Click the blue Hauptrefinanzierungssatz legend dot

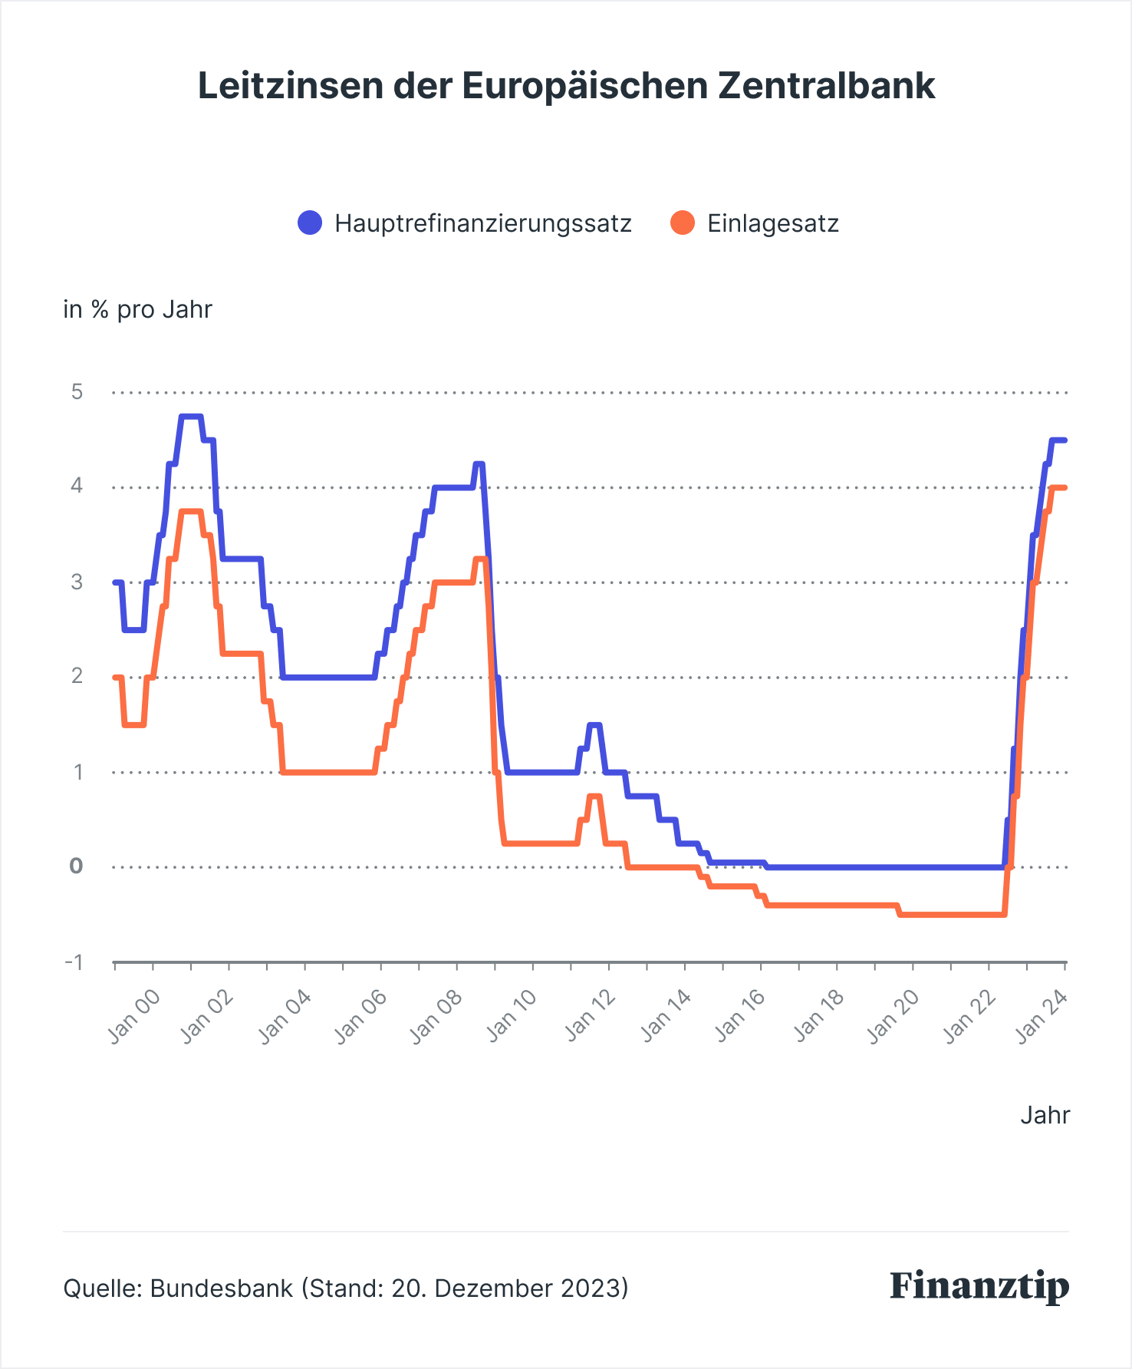pos(310,223)
